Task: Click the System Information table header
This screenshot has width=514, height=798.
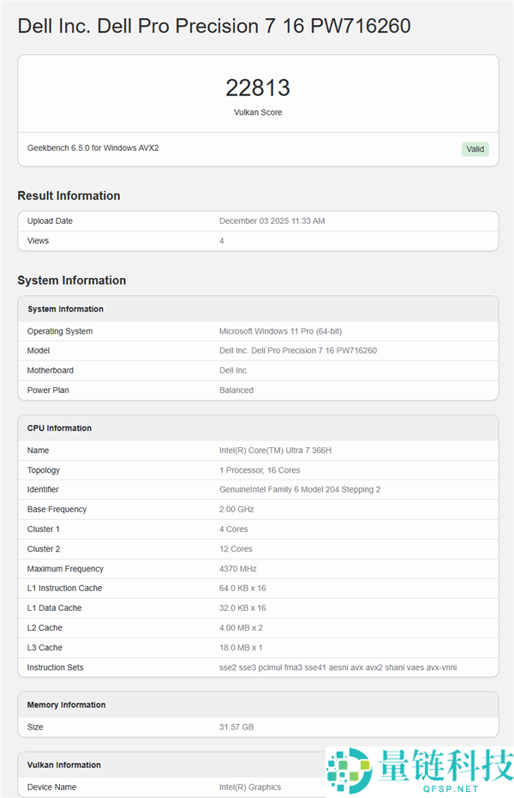Action: coord(65,309)
